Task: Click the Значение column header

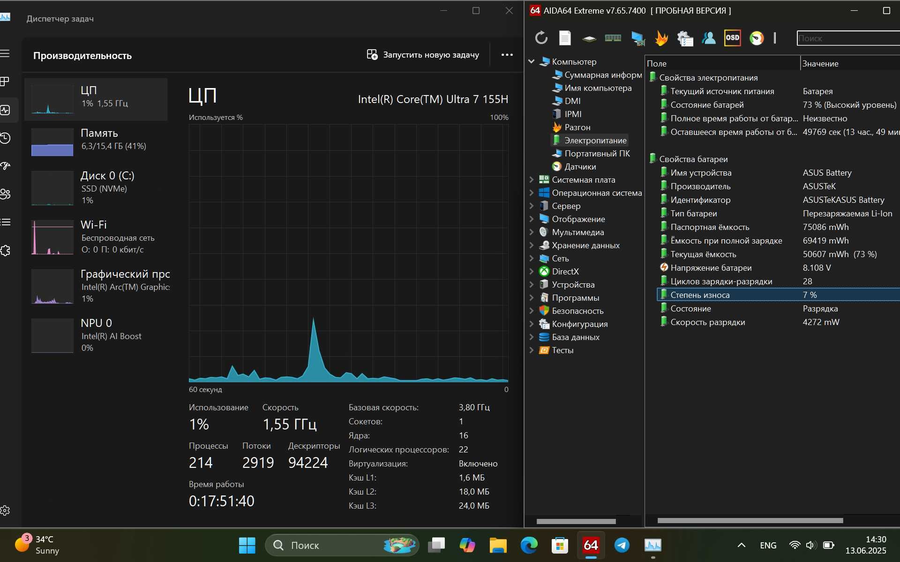Action: coord(850,63)
